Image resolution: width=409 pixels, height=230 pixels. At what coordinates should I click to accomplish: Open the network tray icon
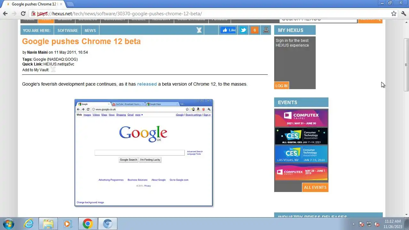click(369, 224)
